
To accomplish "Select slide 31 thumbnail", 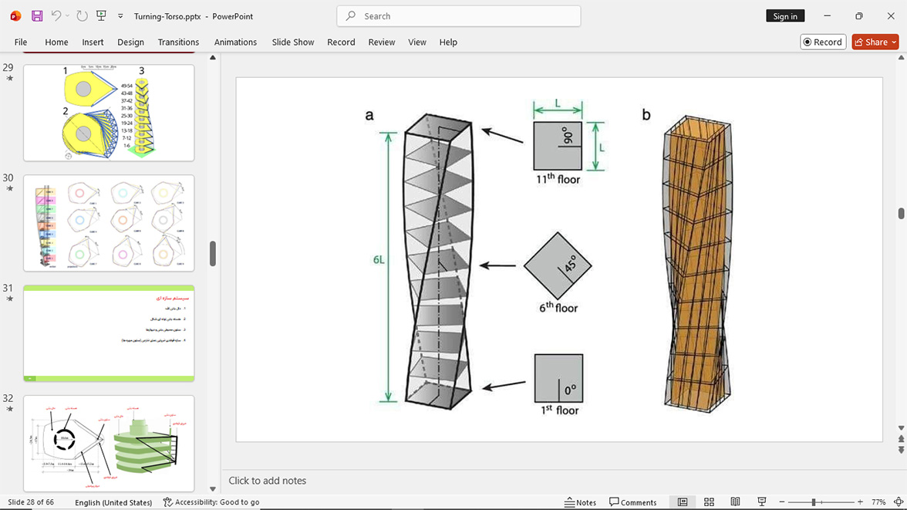I will 109,333.
